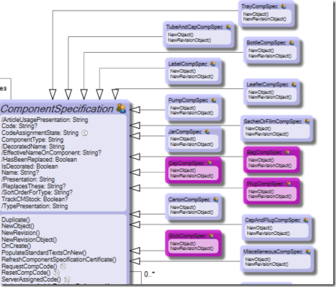Screen dimensions: 336x287
Task: Select the pink CapCompSpec class box
Action: [x=194, y=170]
